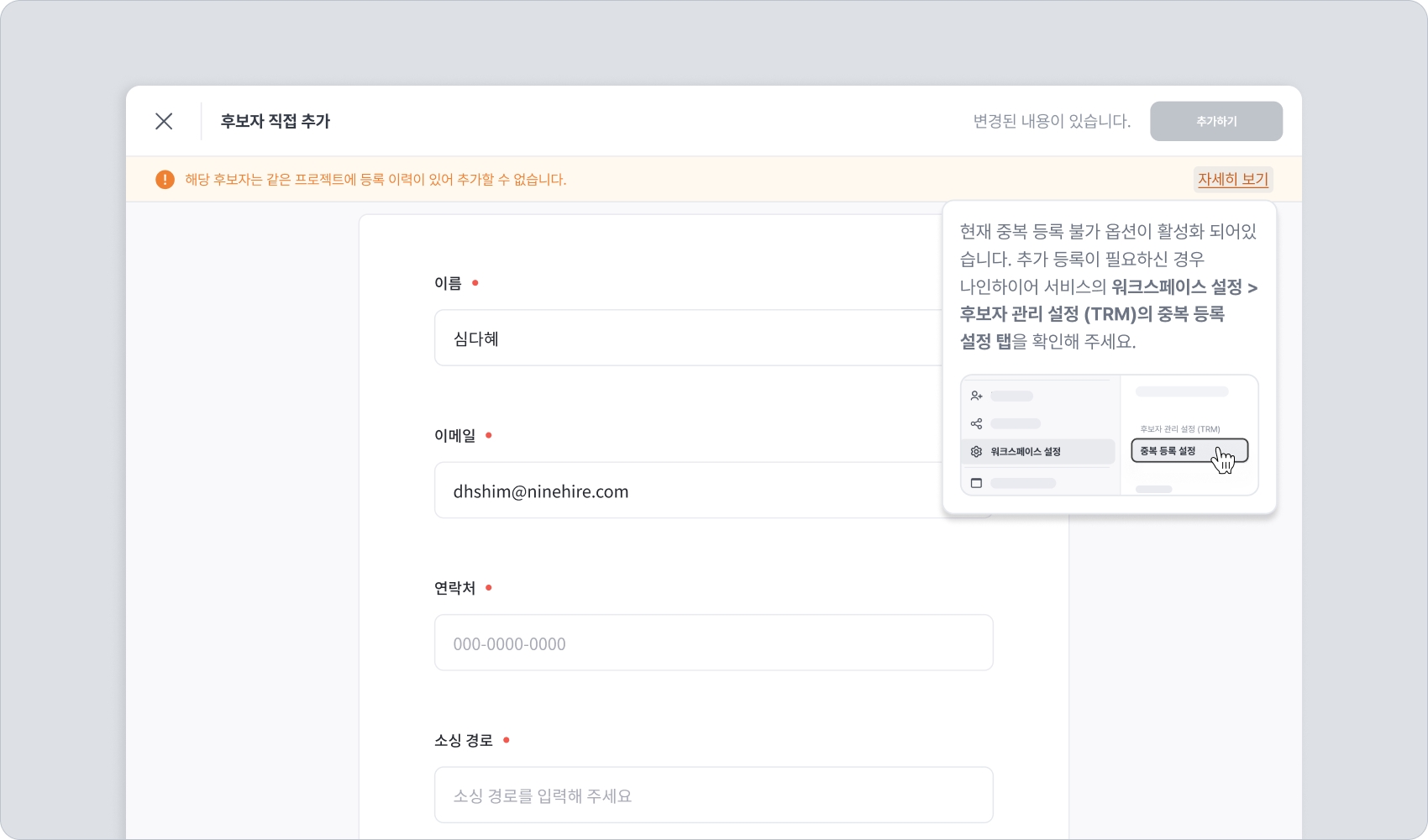Click the 소싱 경로 field label
This screenshot has height=840, width=1428.
(x=464, y=740)
